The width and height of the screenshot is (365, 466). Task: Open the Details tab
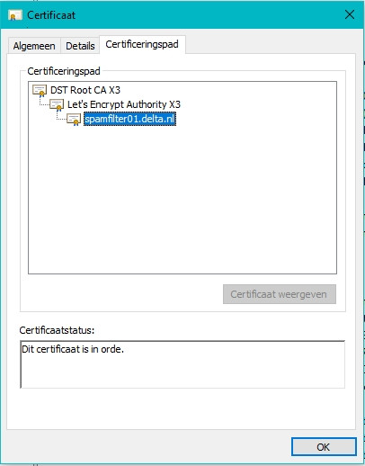coord(80,46)
